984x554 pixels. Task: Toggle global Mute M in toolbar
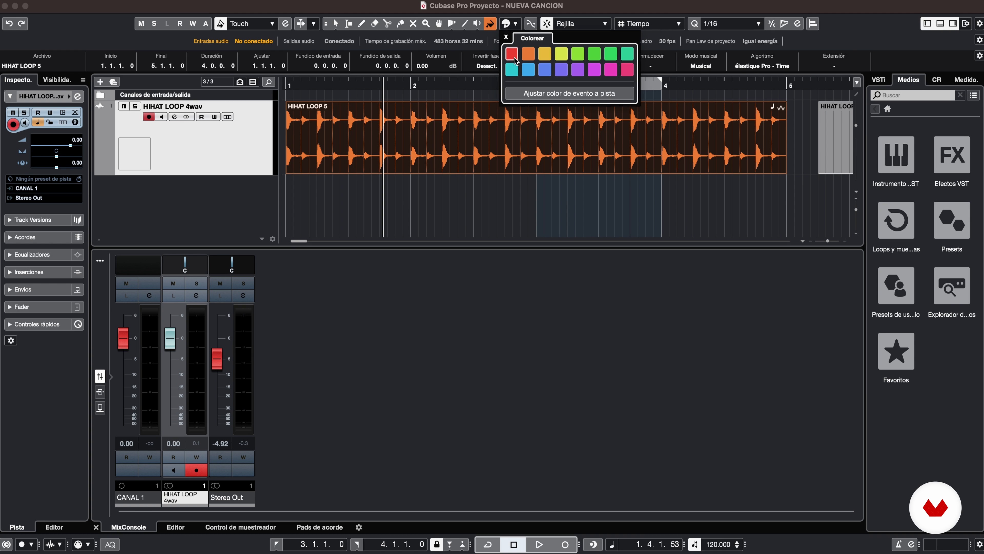coord(141,24)
